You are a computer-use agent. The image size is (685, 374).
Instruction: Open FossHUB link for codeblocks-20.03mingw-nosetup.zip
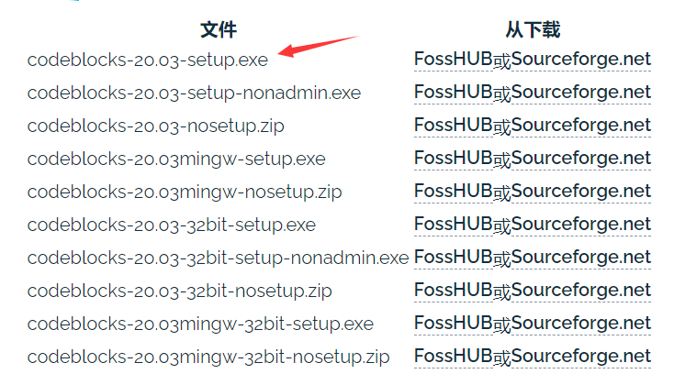pos(454,192)
